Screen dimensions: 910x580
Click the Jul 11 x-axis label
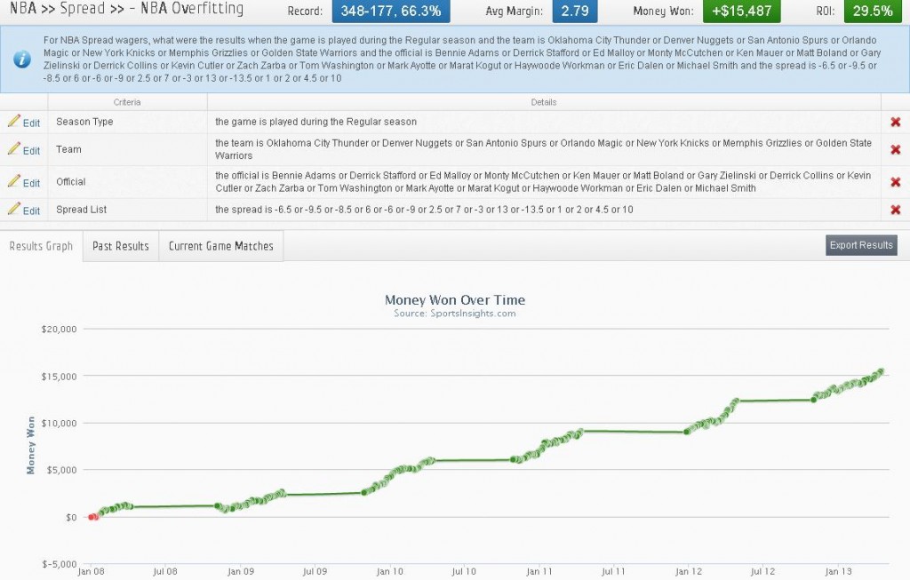pos(613,571)
